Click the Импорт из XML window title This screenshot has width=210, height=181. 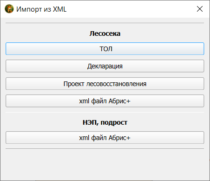[x=41, y=9]
